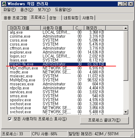Click the 98,532 KB memory value
Viewport: 135px width, 138px height.
[x=96, y=80]
